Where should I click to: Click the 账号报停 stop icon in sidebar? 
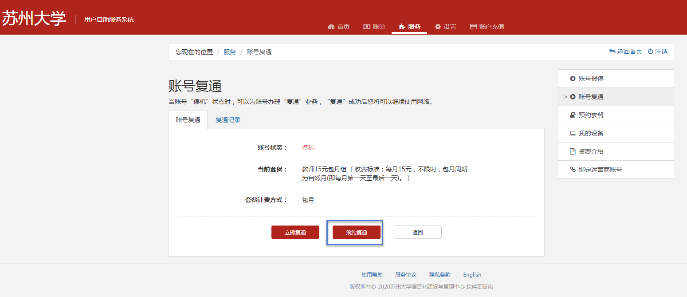(x=573, y=79)
